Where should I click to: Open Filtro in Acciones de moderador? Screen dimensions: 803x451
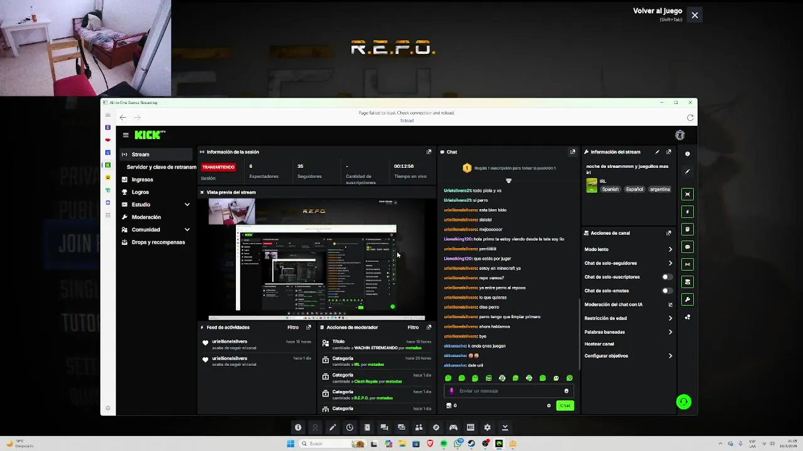(x=413, y=327)
